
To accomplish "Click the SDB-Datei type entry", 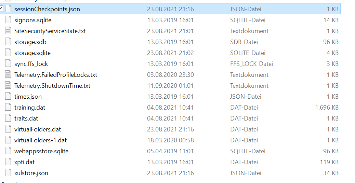I will (x=244, y=42).
